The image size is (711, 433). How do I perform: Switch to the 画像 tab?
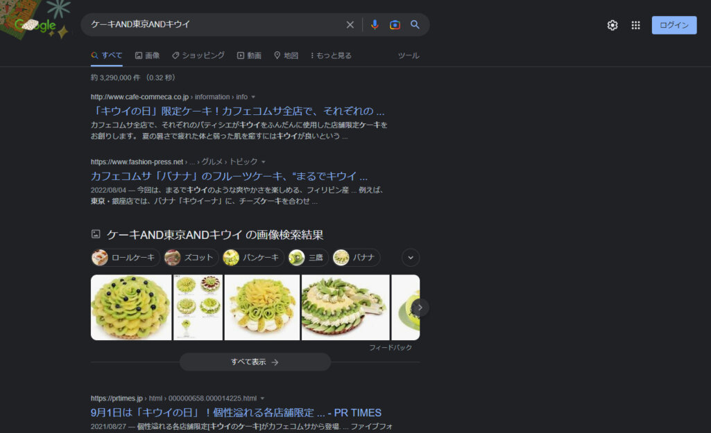147,55
